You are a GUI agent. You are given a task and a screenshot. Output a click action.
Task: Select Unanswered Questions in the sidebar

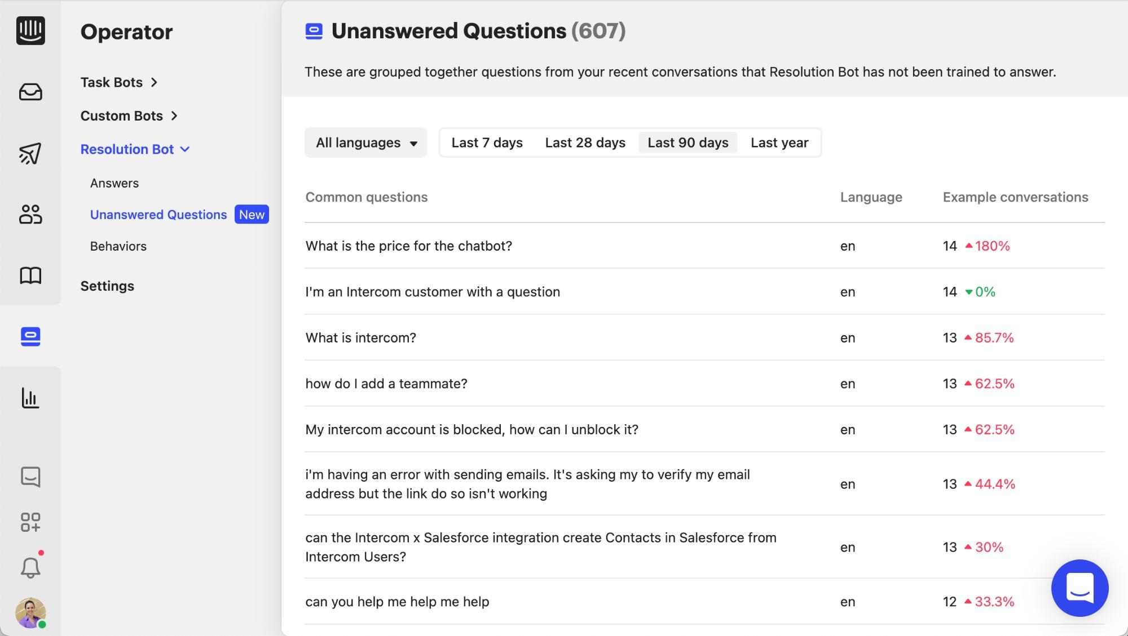tap(158, 215)
